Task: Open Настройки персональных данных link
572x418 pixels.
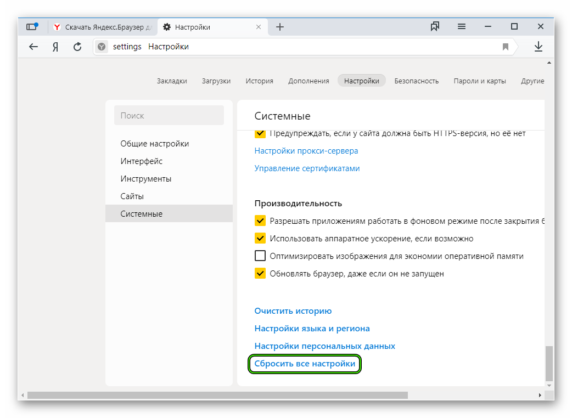Action: (x=324, y=346)
